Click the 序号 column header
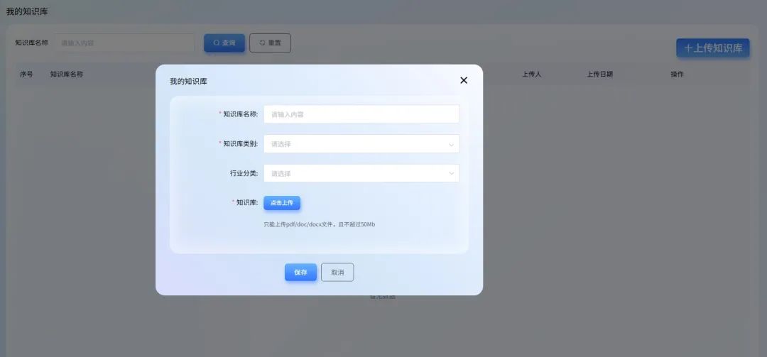 26,75
